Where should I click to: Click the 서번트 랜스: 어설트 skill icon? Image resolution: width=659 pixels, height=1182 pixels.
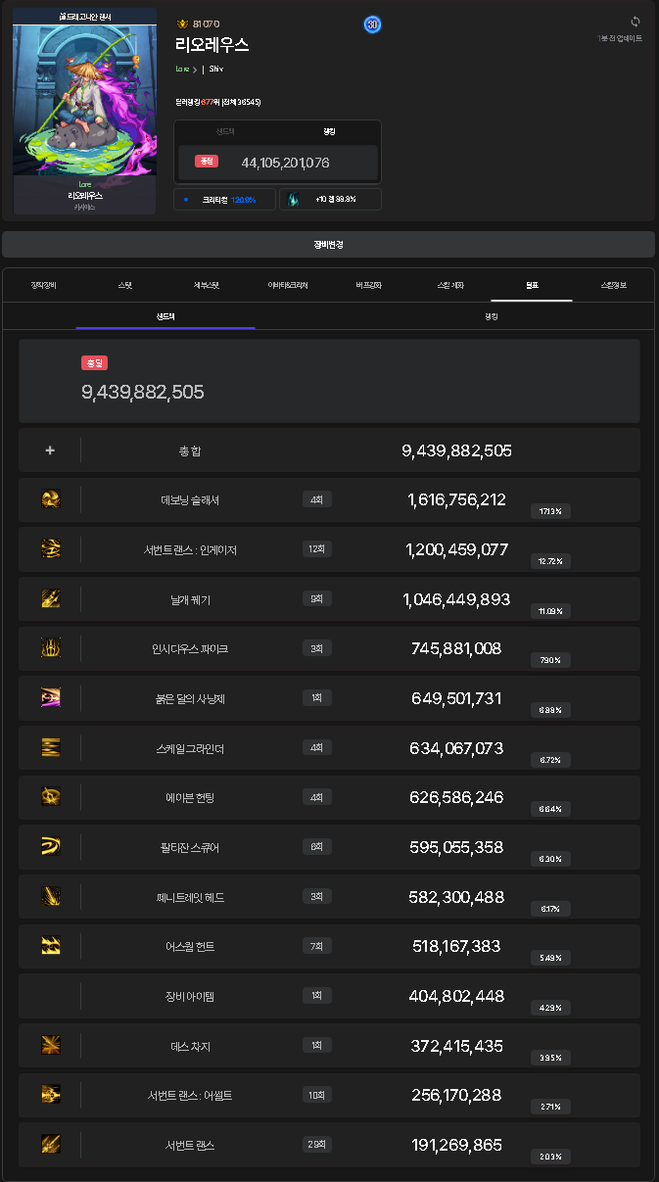click(x=51, y=1095)
